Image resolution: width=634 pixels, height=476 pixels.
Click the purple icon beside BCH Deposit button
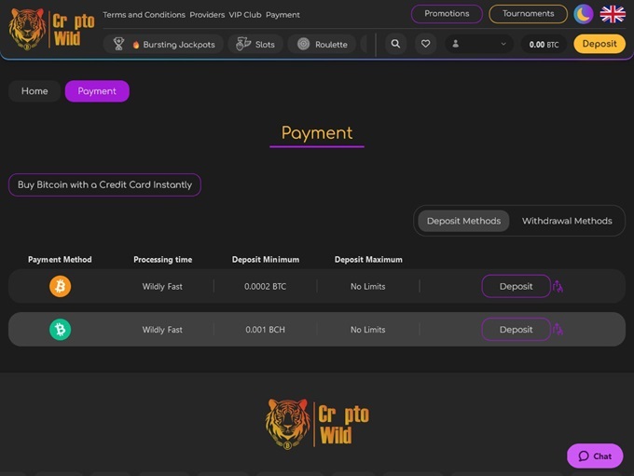coord(558,330)
